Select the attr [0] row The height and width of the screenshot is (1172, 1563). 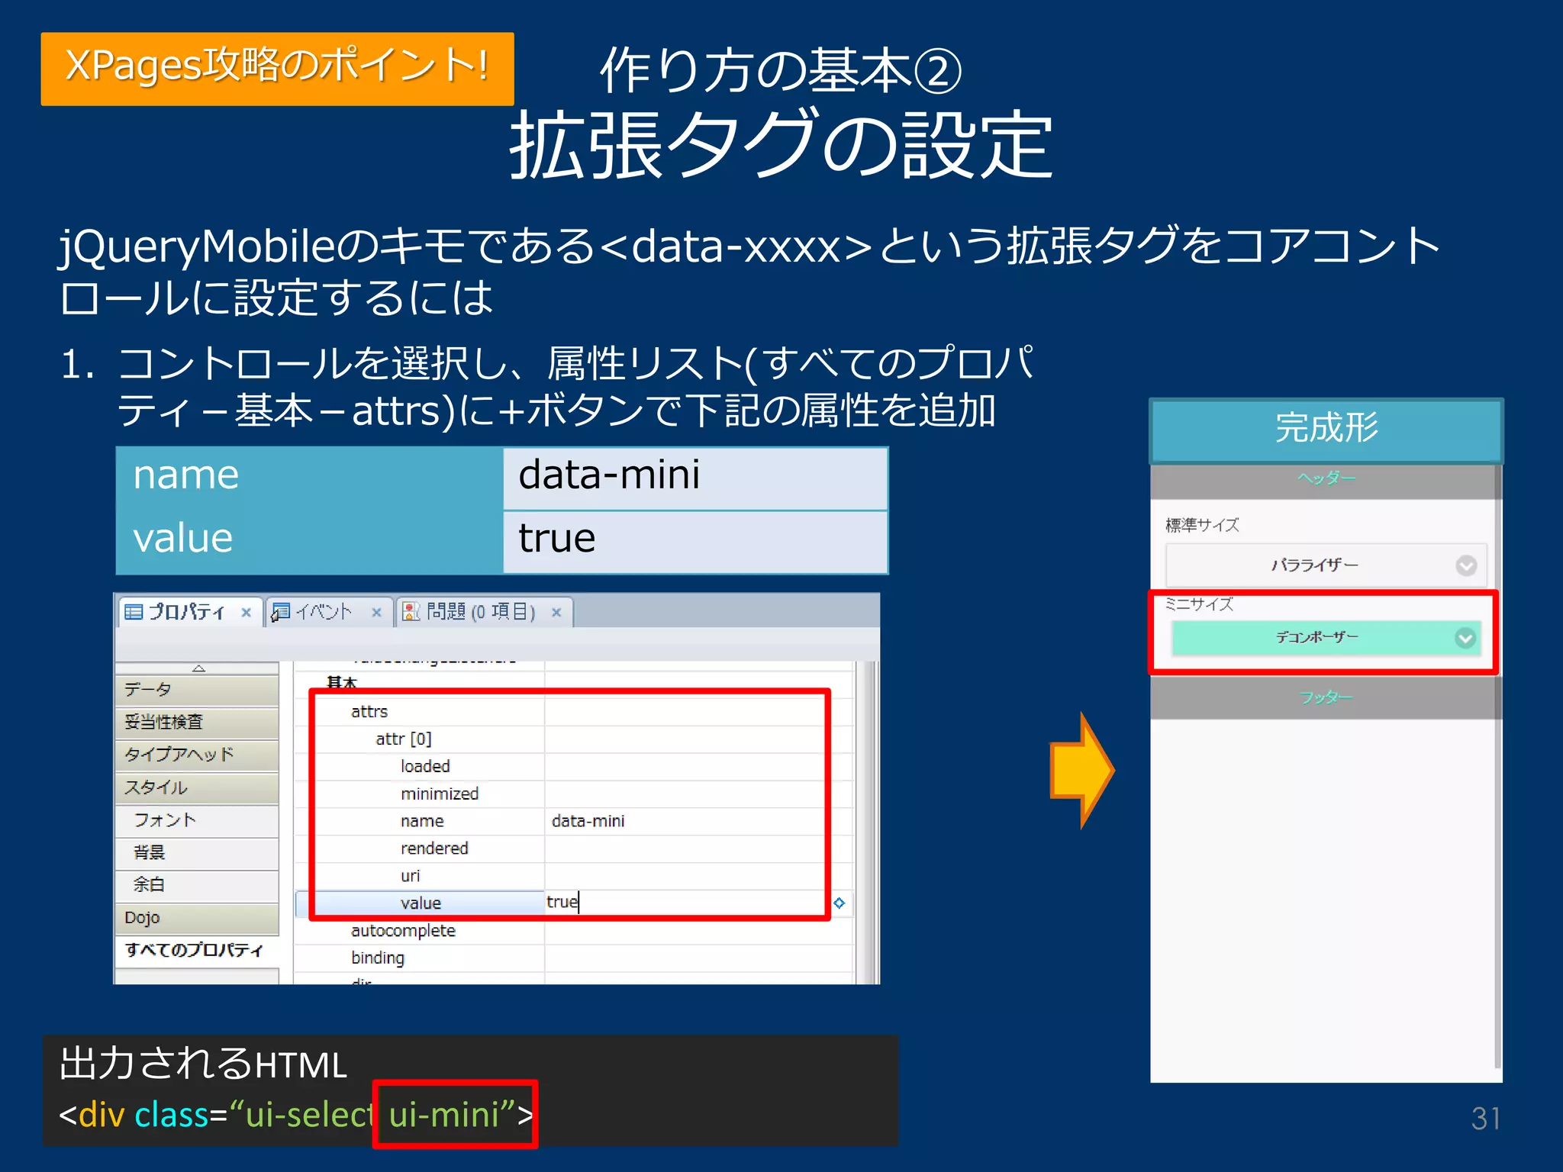573,739
